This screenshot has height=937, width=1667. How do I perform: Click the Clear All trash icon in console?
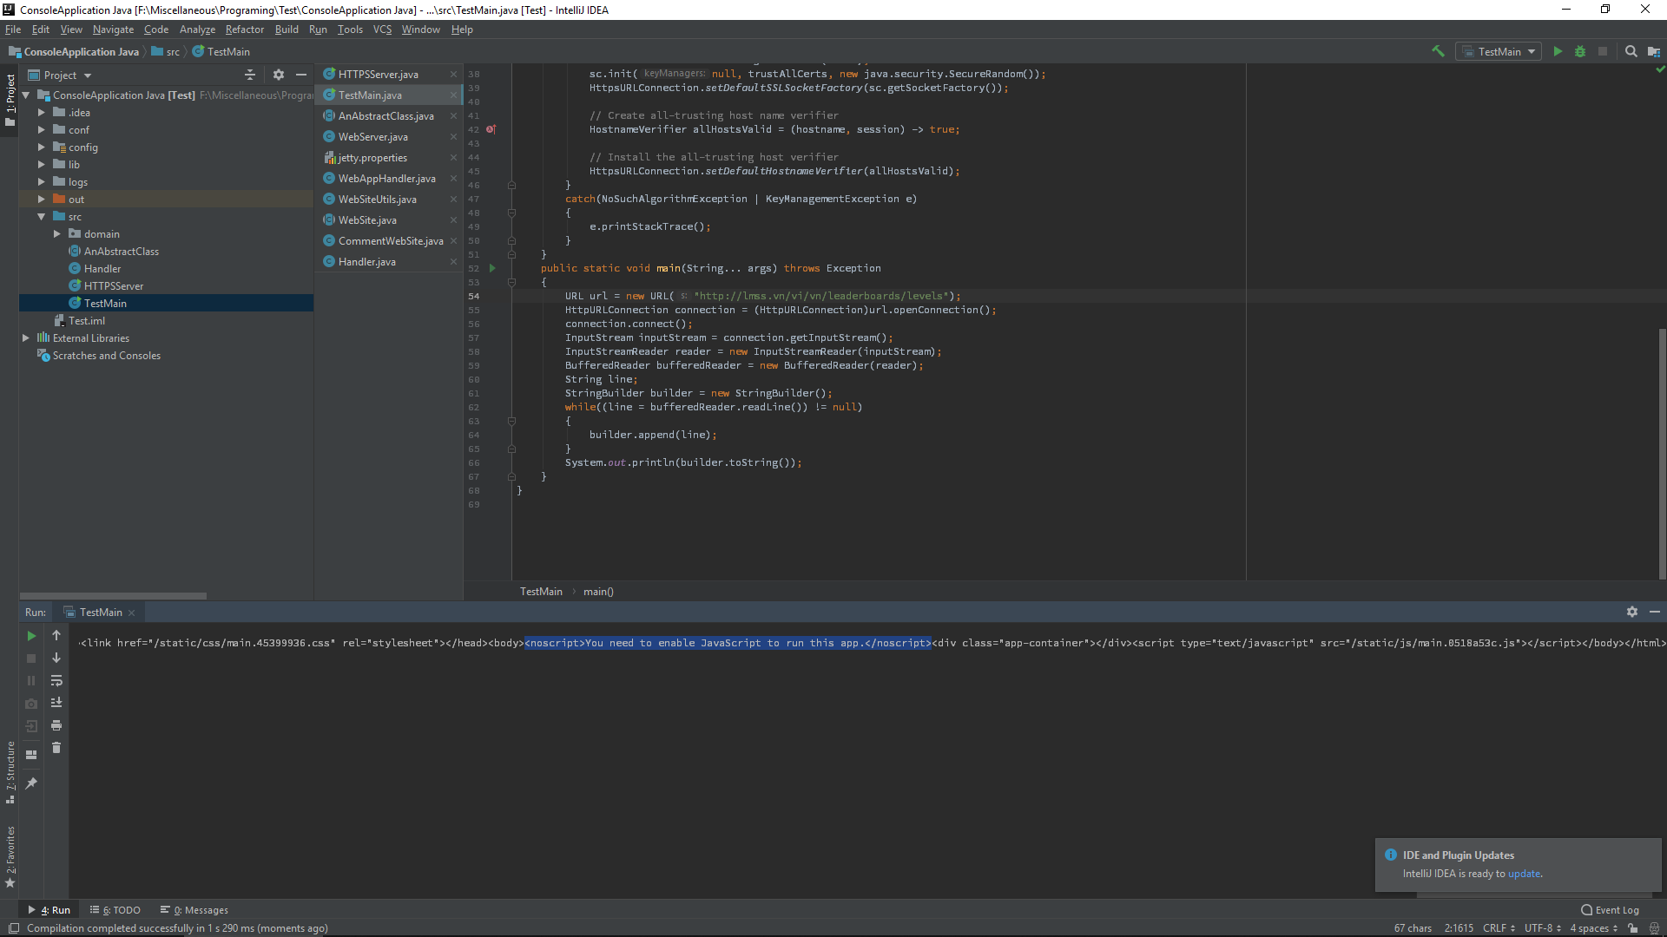56,748
